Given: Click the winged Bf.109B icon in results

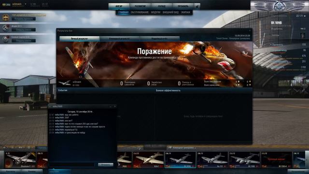Looking at the screenshot, I should 65,83.
